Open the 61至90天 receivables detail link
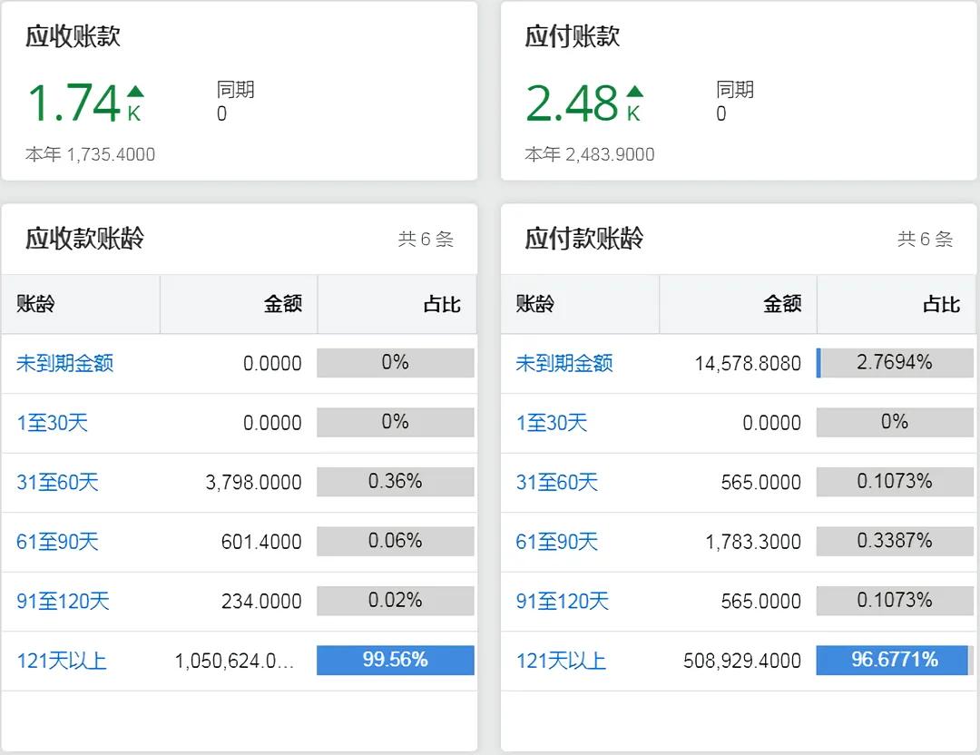Screen dimensions: 980x755 click(56, 542)
